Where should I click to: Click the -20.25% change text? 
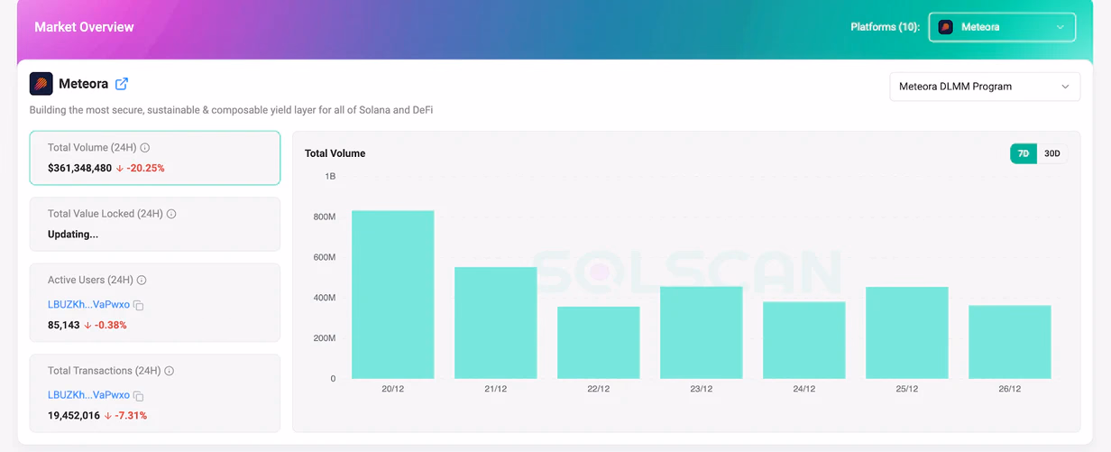point(145,168)
